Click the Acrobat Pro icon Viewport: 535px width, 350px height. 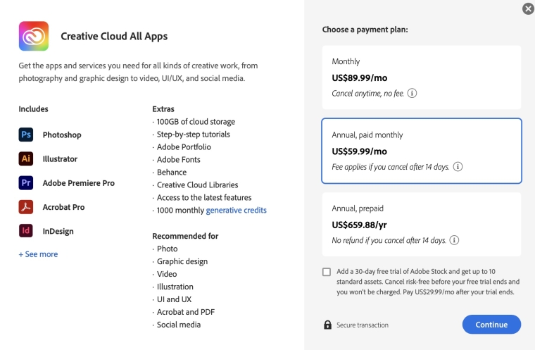(26, 207)
